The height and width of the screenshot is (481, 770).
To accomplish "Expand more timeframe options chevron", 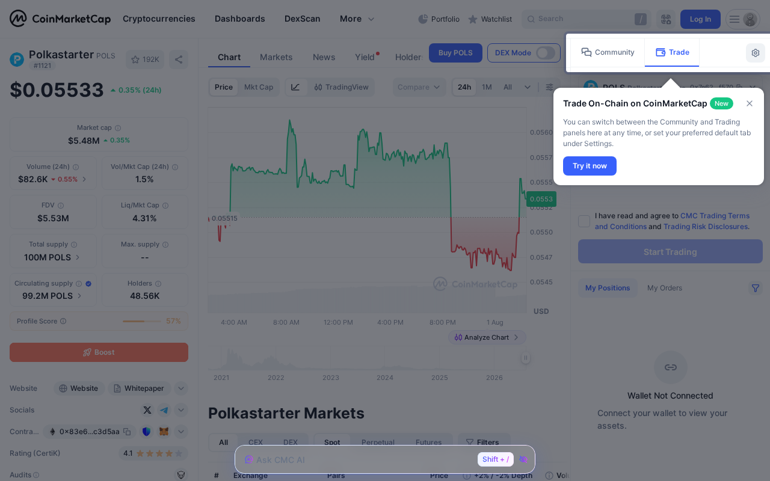I will 528,87.
